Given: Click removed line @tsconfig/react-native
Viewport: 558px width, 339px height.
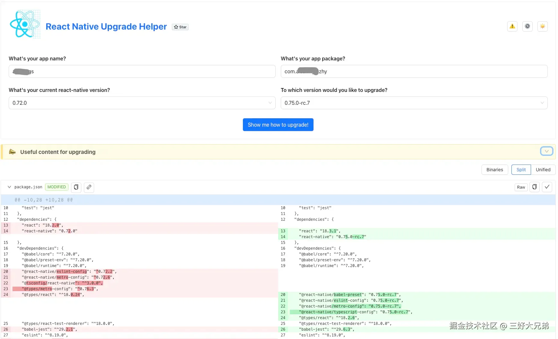Looking at the screenshot, I should point(139,283).
